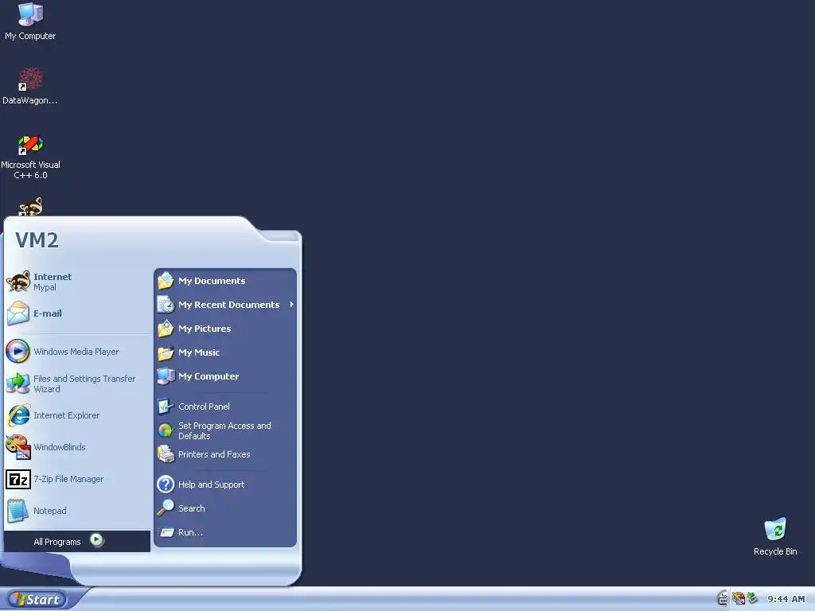Open My Music folder
815x611 pixels.
225,352
